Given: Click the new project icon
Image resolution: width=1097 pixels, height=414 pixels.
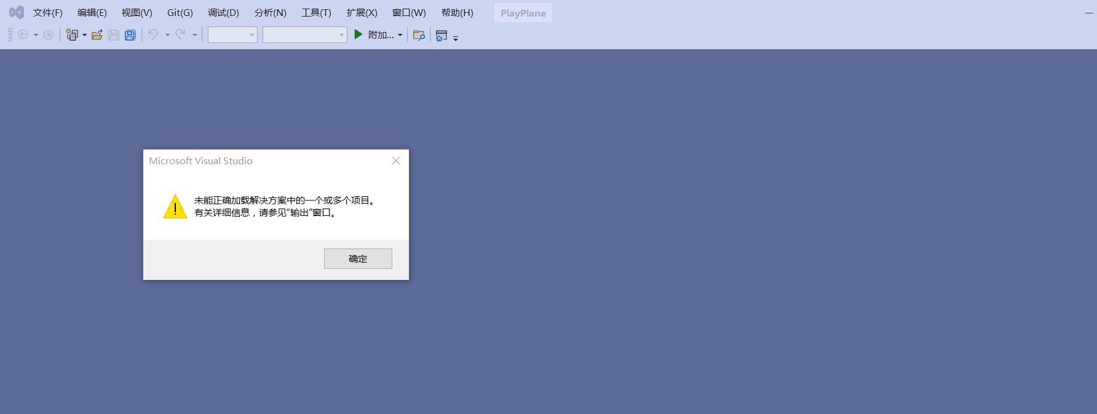Looking at the screenshot, I should [x=72, y=35].
